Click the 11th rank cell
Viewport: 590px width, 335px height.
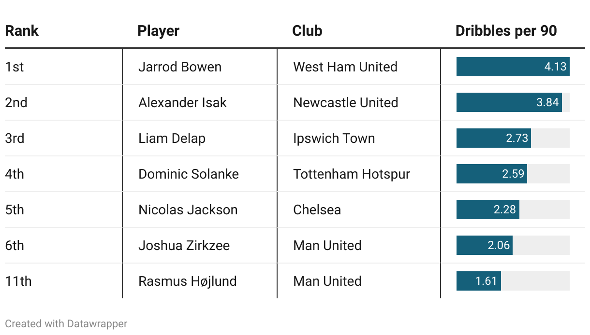point(18,281)
